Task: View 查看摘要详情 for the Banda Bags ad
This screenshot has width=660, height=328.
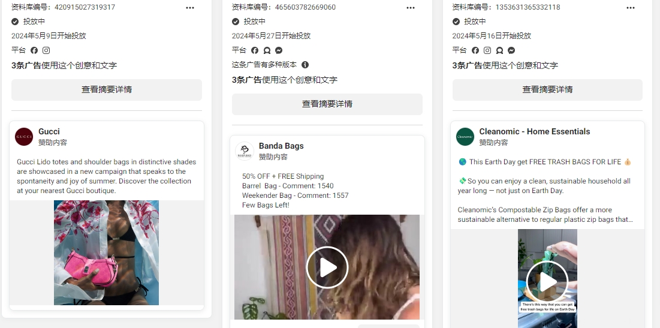Action: click(x=327, y=104)
